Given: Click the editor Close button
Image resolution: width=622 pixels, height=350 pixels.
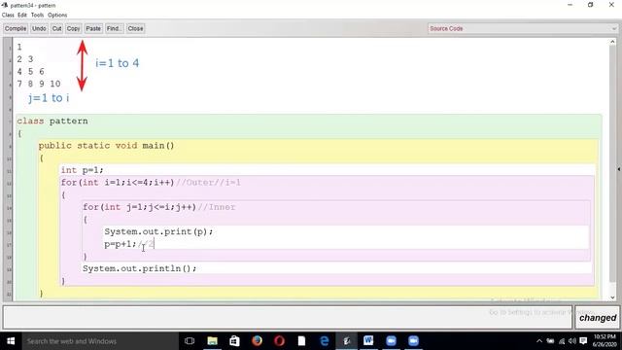Looking at the screenshot, I should (135, 28).
